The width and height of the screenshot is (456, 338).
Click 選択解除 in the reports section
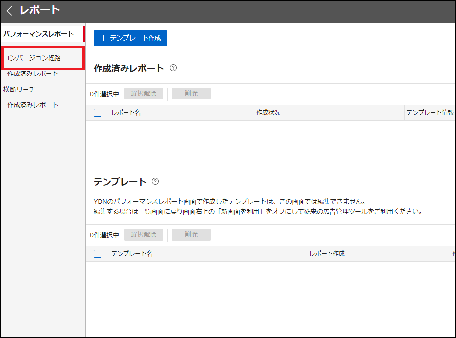(x=144, y=94)
